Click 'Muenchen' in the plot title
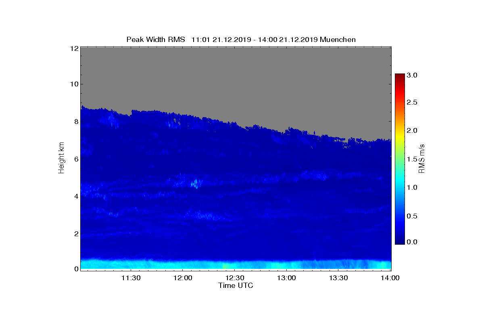The width and height of the screenshot is (484, 323). [x=338, y=40]
